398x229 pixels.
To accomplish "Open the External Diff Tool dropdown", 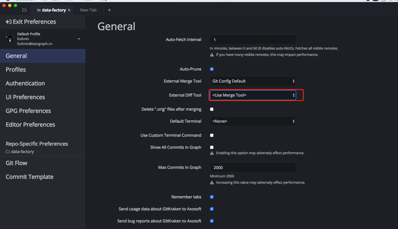I will click(253, 95).
